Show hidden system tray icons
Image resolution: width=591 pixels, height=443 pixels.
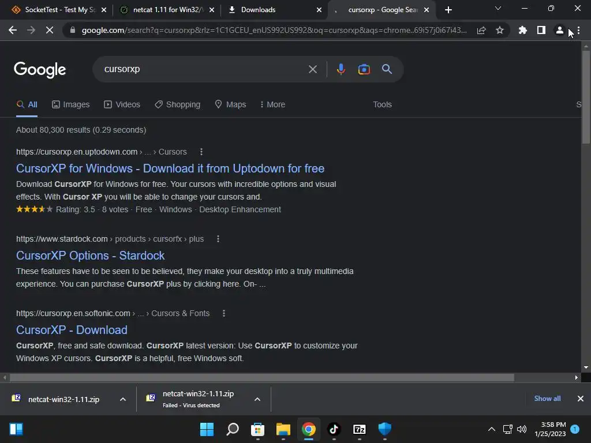[x=492, y=429]
